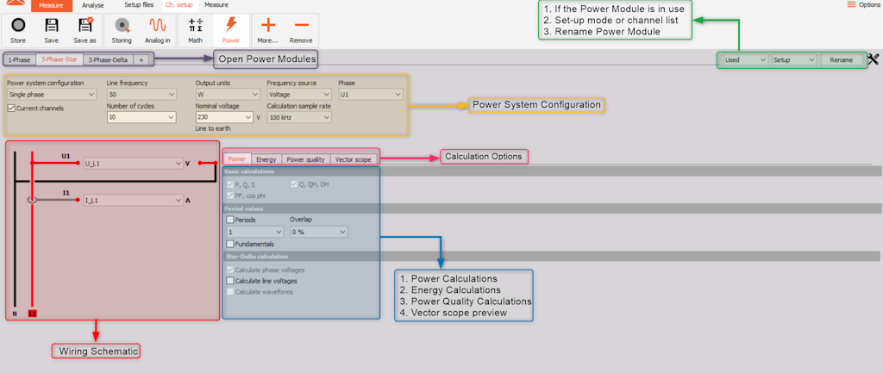This screenshot has height=373, width=883.
Task: Open the Line frequency dropdown
Action: pos(141,95)
